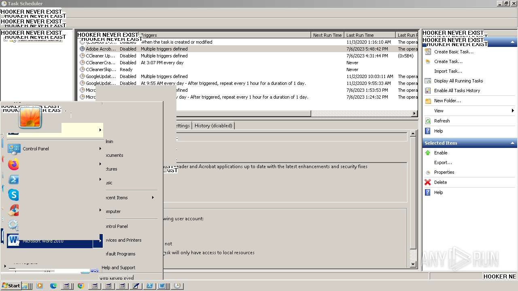Click details pane scrollbar down arrow
The image size is (518, 291).
tap(413, 264)
